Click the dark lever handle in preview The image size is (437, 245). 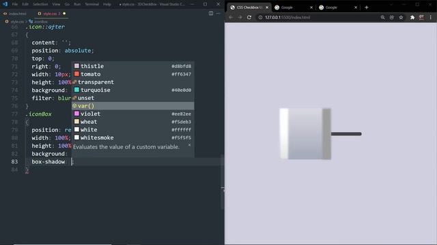(346, 134)
